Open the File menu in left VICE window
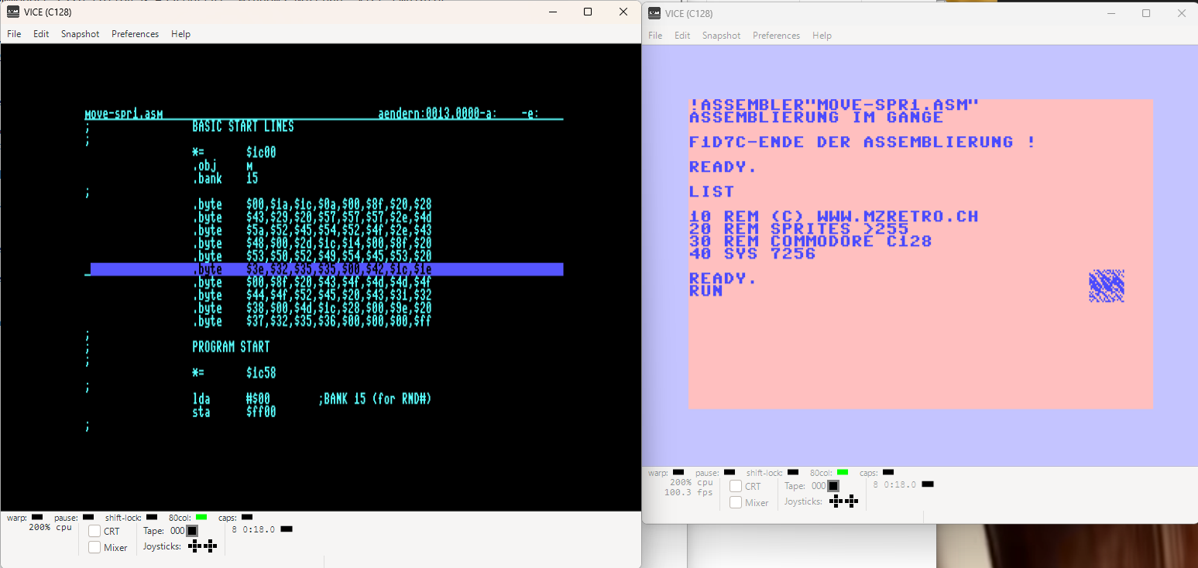The width and height of the screenshot is (1198, 568). tap(15, 34)
